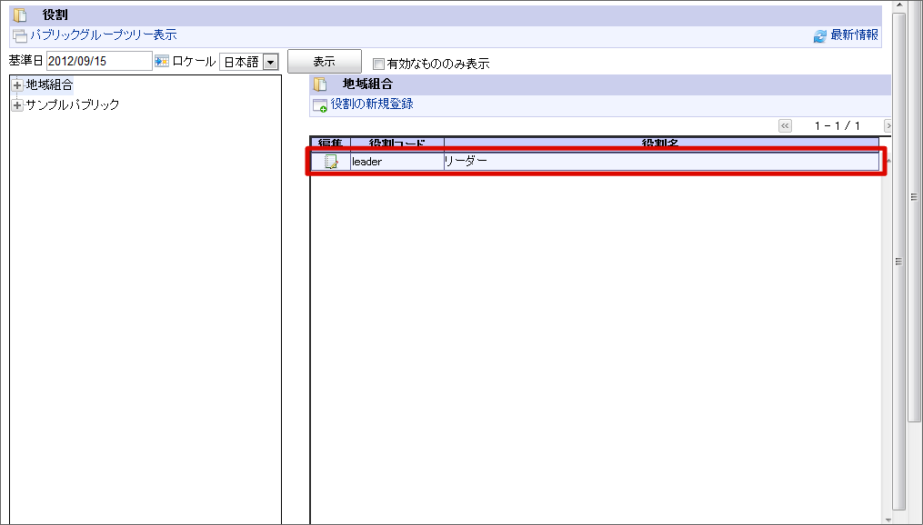This screenshot has width=923, height=525.
Task: Click the folder icon beside 役割 title
Action: (20, 15)
